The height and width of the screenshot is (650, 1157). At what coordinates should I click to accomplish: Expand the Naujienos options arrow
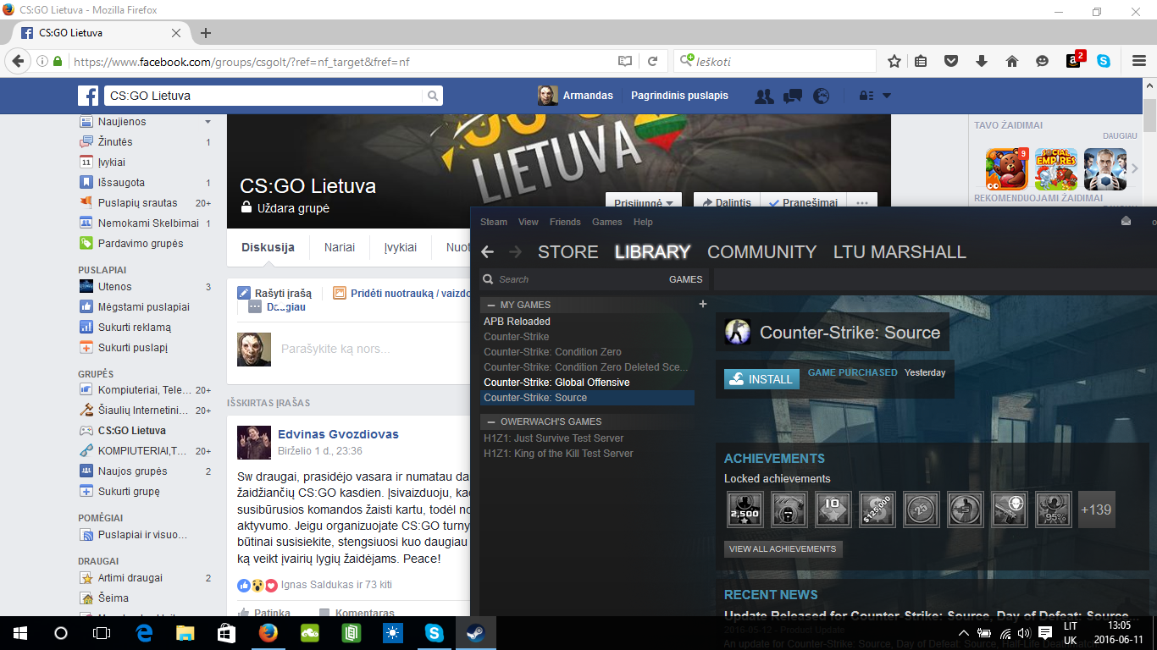pyautogui.click(x=208, y=122)
